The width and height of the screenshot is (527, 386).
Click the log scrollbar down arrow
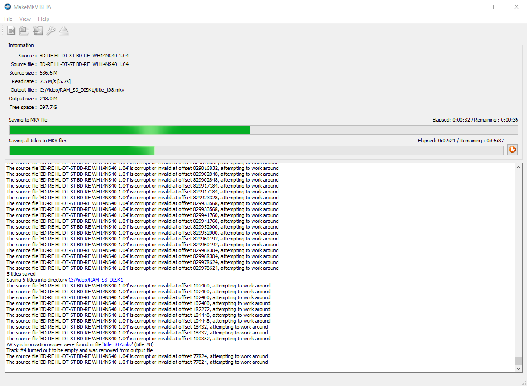pos(518,368)
